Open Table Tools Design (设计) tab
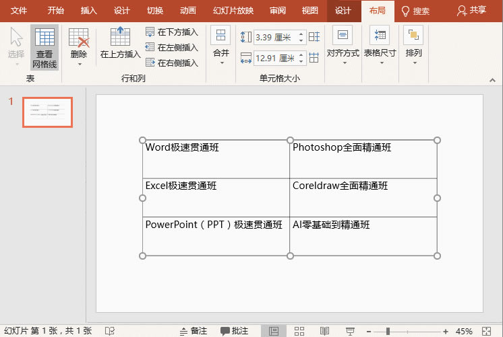This screenshot has width=503, height=337. (x=343, y=11)
